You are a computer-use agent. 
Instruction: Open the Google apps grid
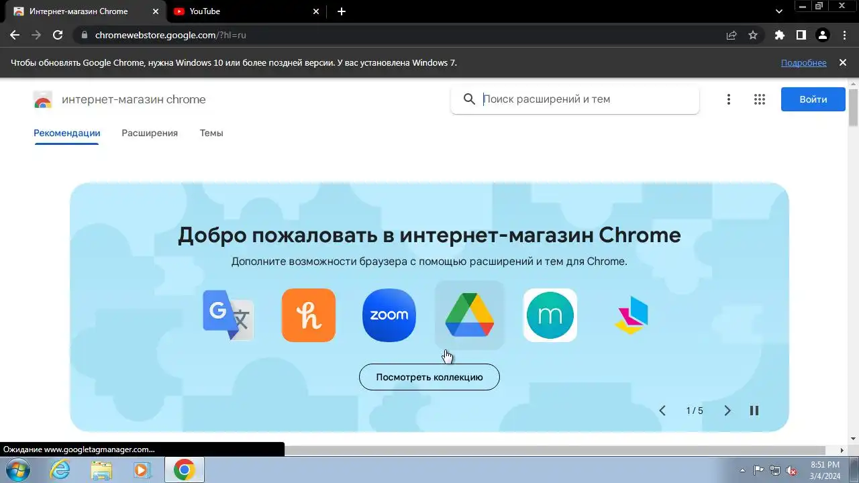point(760,99)
